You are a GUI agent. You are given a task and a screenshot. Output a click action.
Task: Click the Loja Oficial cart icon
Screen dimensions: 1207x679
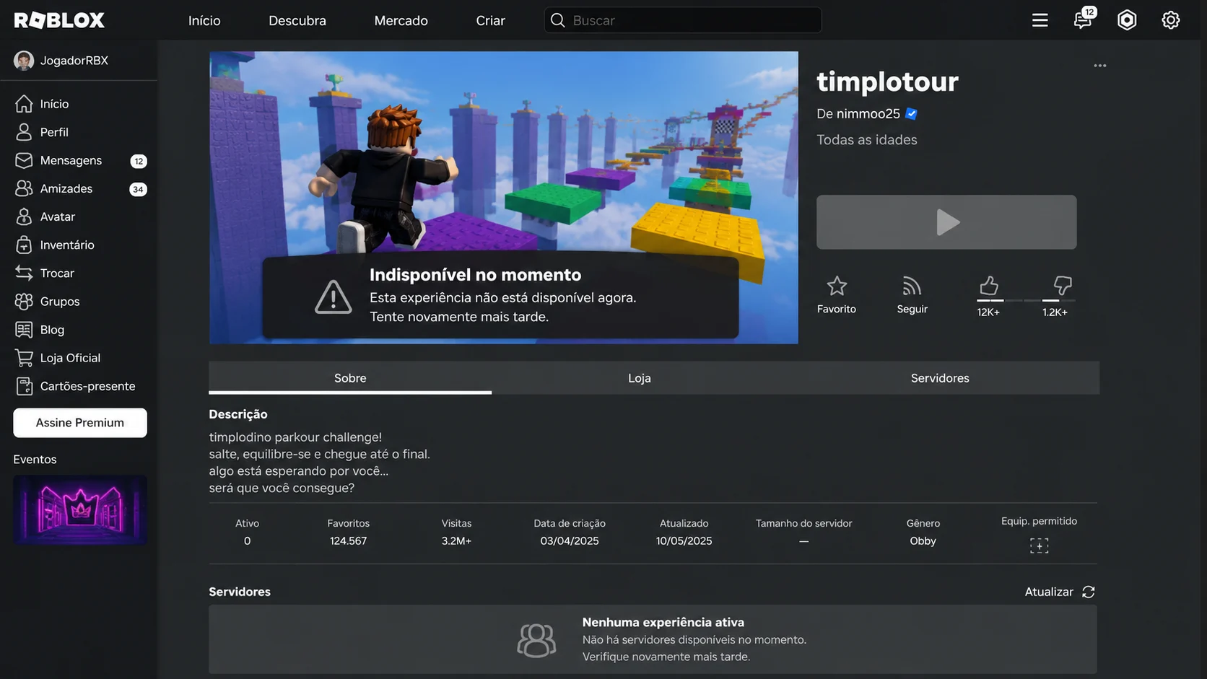point(24,358)
